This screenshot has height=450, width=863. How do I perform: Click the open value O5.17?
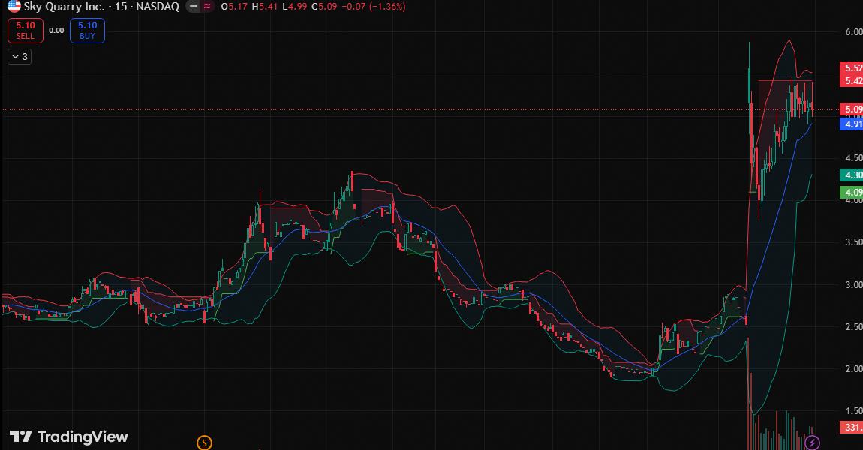(234, 7)
